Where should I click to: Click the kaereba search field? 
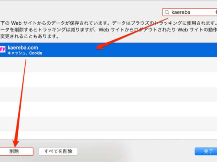tap(190, 12)
